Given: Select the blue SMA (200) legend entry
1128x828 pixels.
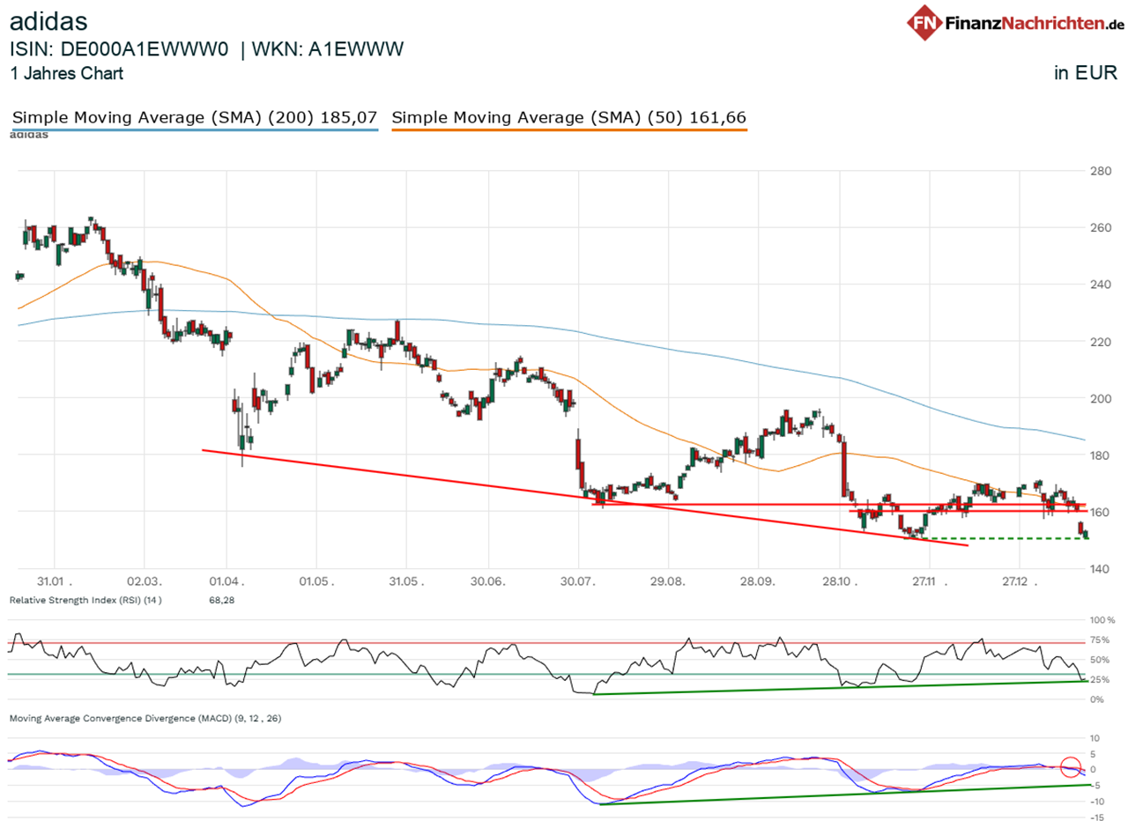Looking at the screenshot, I should click(196, 117).
